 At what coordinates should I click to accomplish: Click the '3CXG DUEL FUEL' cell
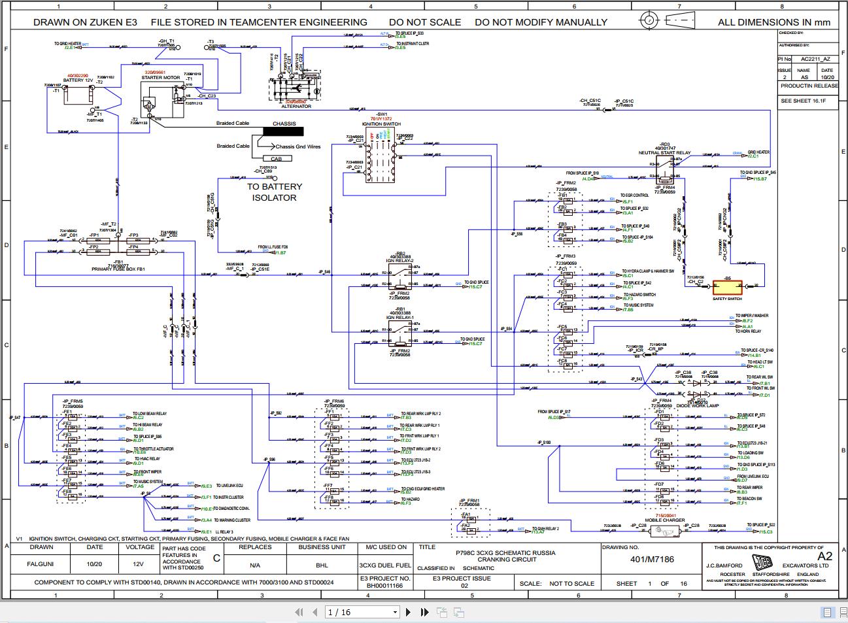386,565
